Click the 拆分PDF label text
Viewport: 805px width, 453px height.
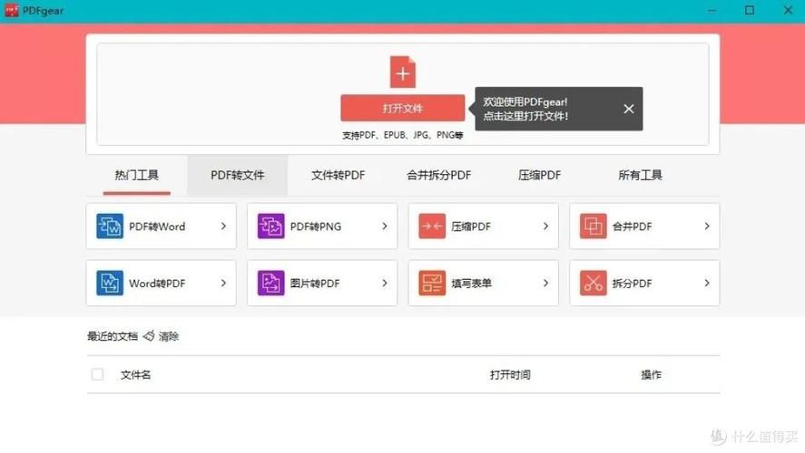tap(632, 284)
